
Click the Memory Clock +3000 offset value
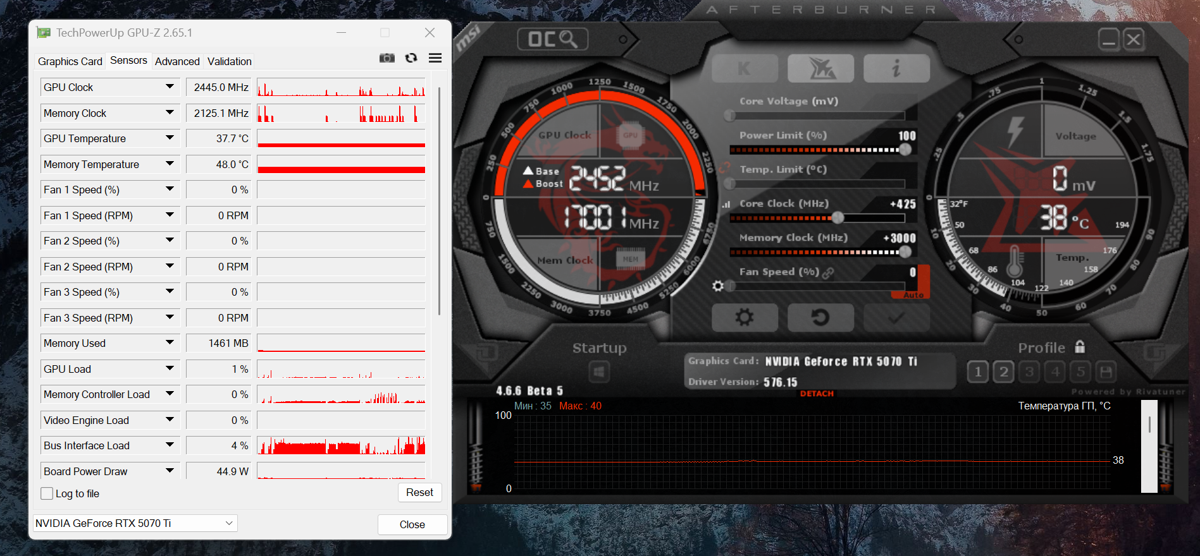[900, 238]
